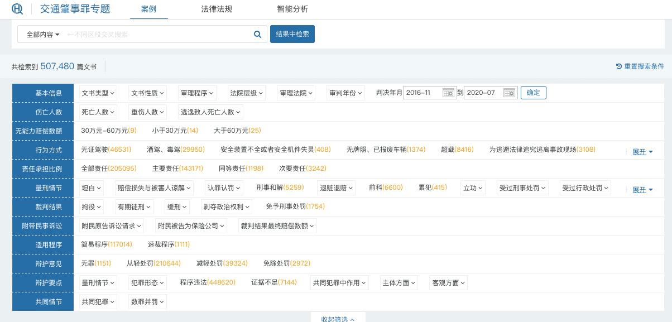Image resolution: width=672 pixels, height=322 pixels.
Task: Collapse filters with 收起筛选
Action: [x=338, y=319]
